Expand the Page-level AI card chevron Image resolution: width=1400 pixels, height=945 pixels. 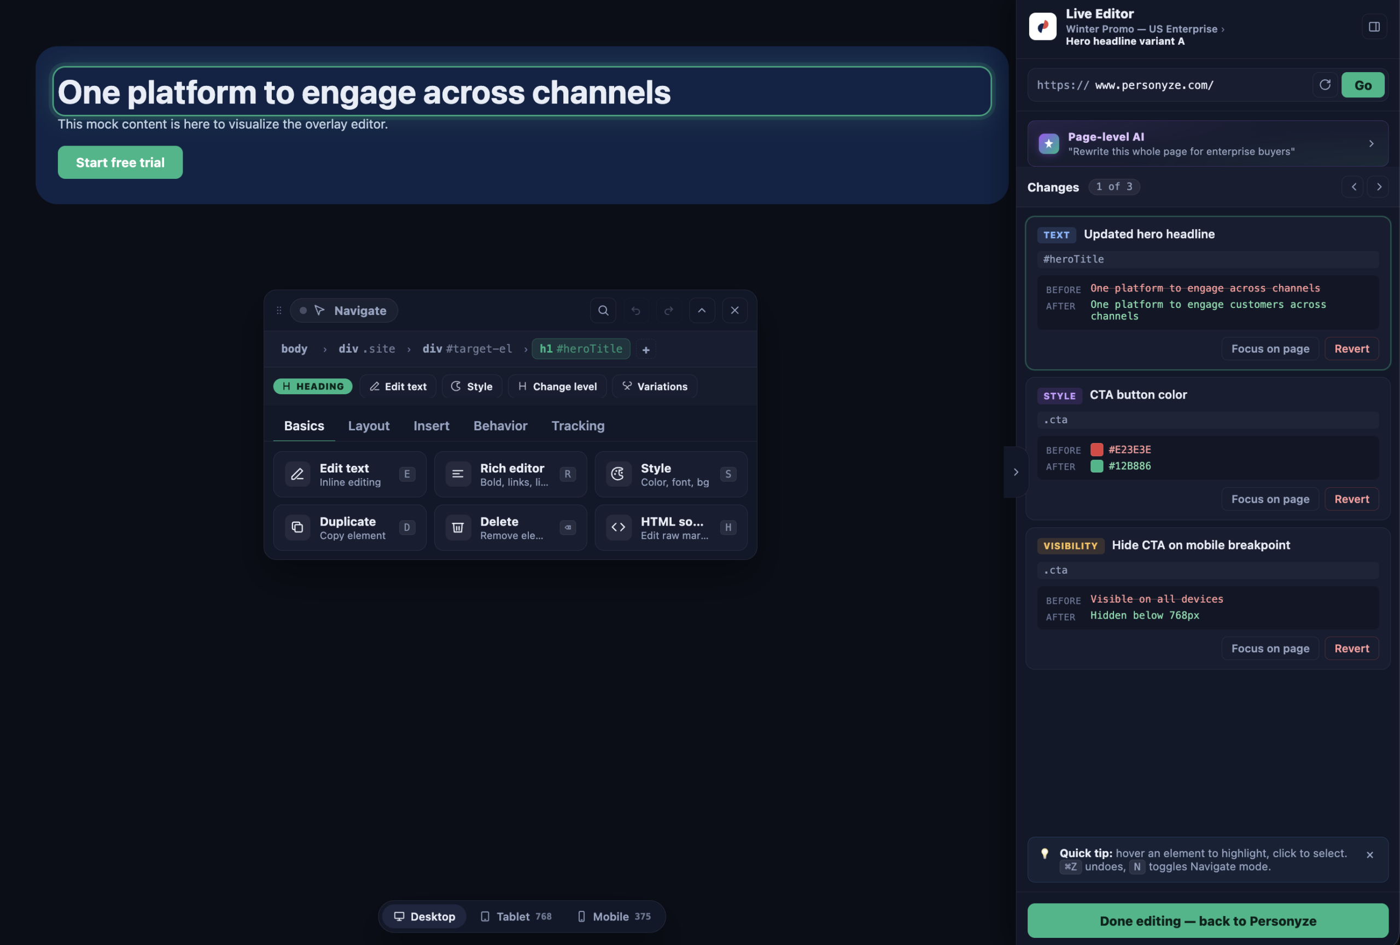pos(1370,143)
